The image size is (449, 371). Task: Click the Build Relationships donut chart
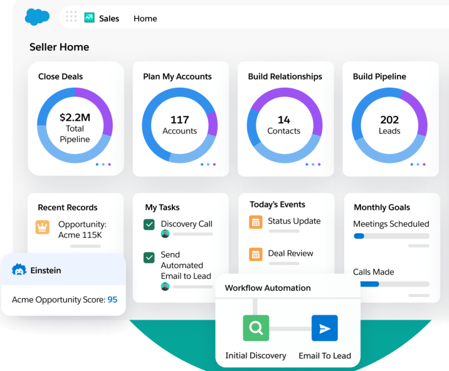(x=285, y=125)
